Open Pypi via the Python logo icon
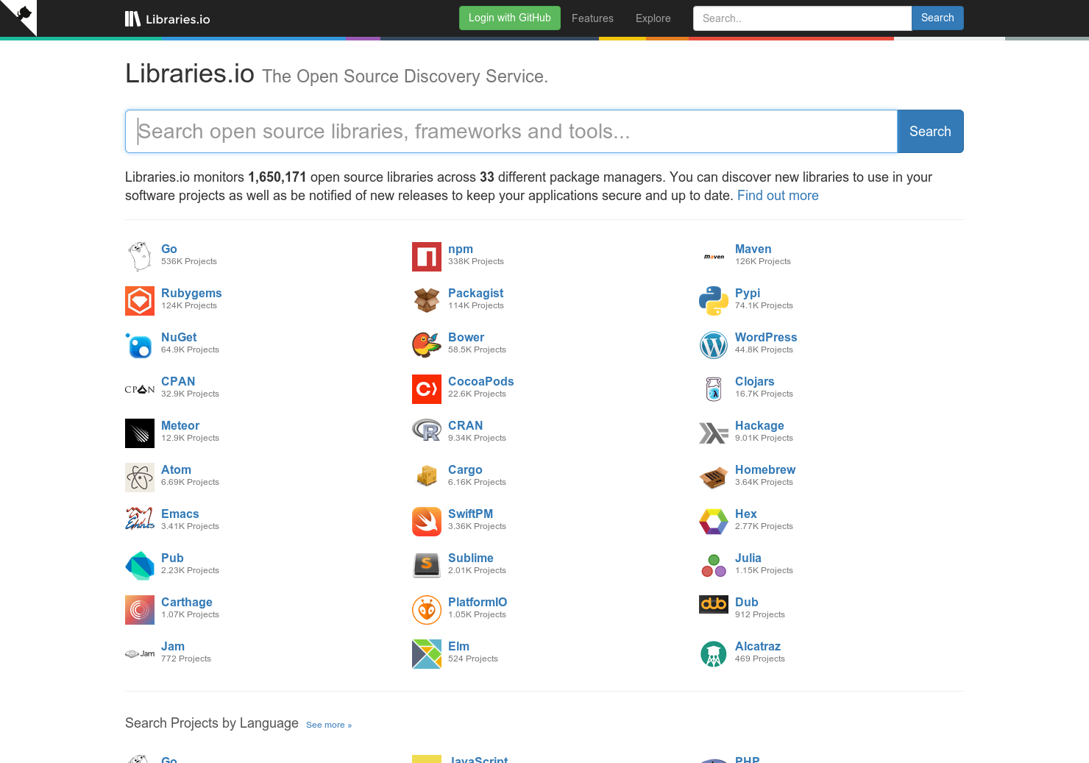Image resolution: width=1089 pixels, height=763 pixels. (x=713, y=300)
